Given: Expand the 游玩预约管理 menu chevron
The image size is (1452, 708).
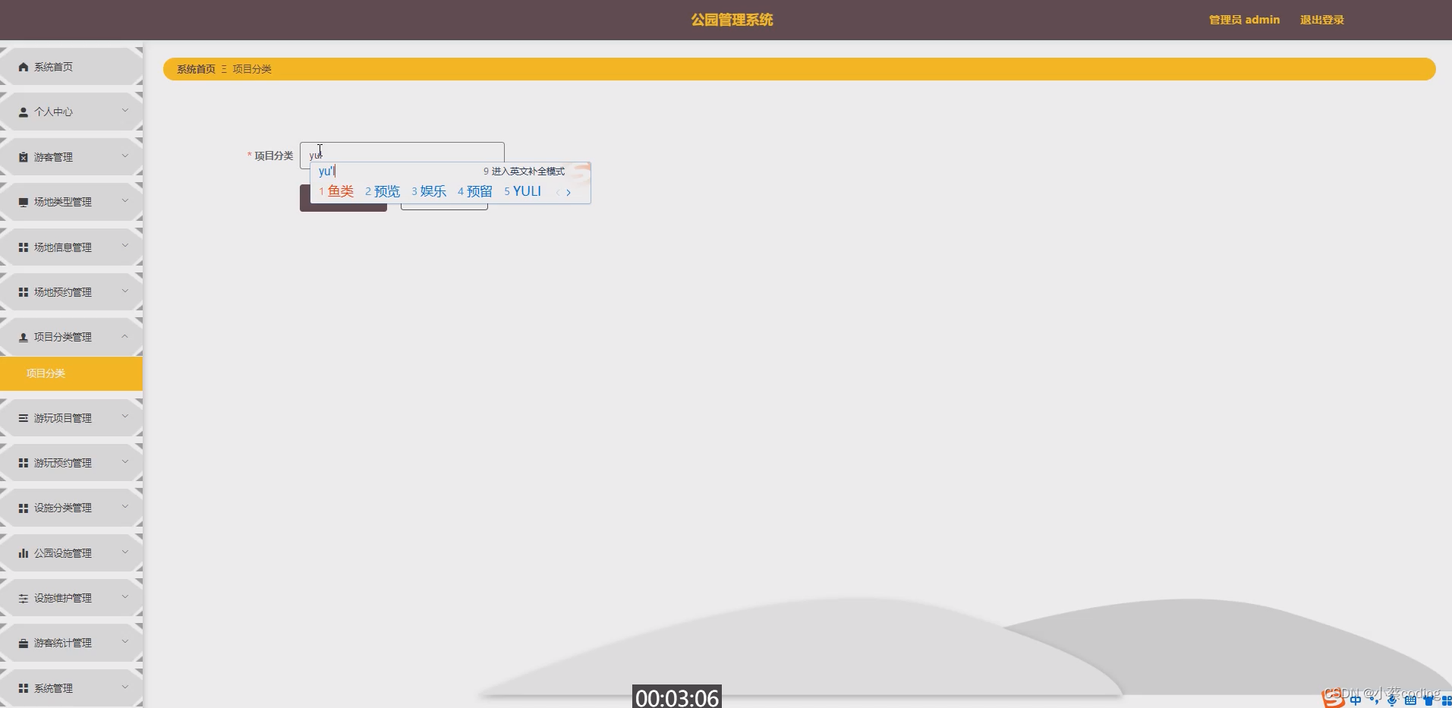Looking at the screenshot, I should (125, 461).
